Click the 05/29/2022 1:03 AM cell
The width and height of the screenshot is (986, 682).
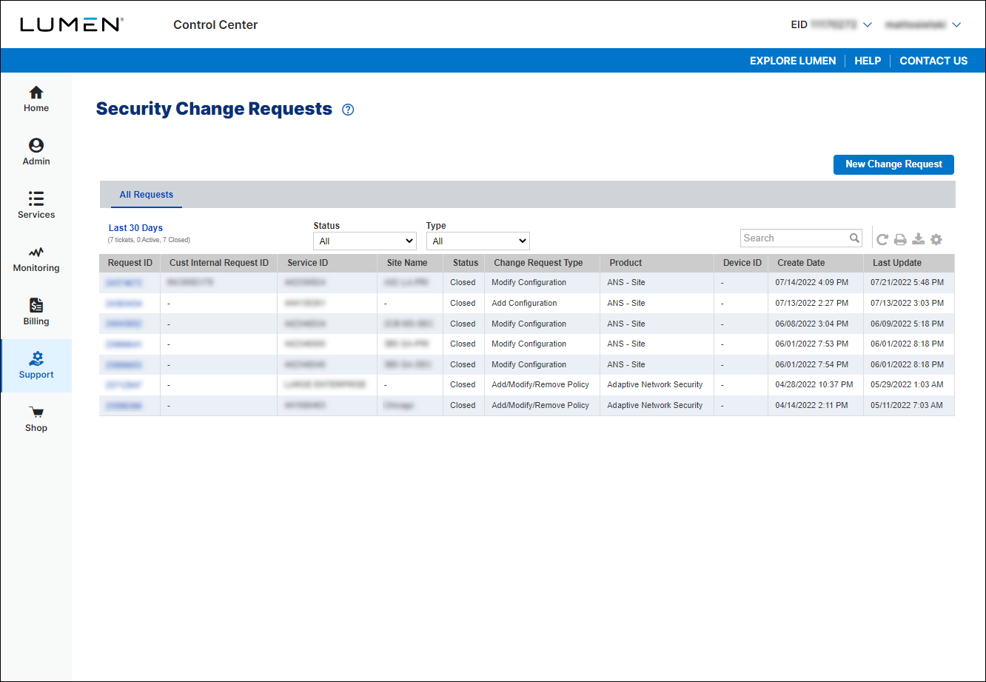907,385
